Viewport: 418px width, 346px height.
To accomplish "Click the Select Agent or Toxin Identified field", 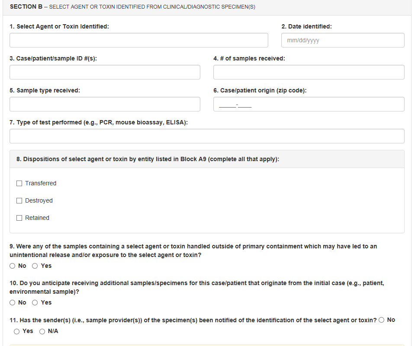I will tap(138, 40).
